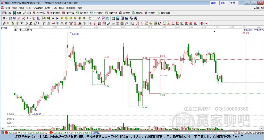Open 赢家服务 with dollar icon

click(x=163, y=13)
